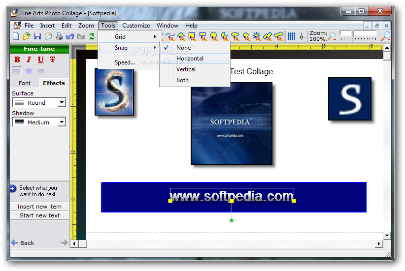The image size is (405, 271).
Task: Select the arrow shape tool
Action: [x=268, y=36]
